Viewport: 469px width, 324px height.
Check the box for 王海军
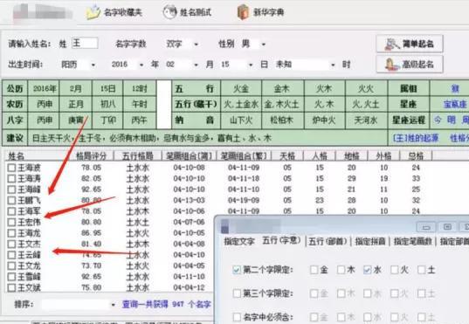click(11, 211)
